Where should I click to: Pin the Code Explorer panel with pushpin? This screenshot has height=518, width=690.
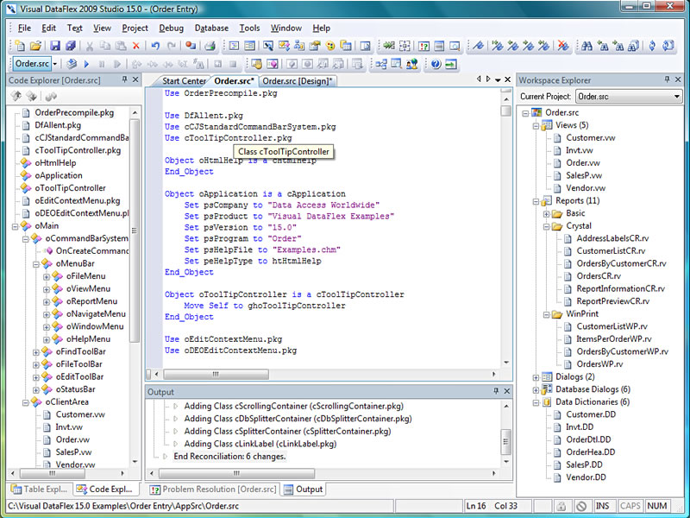point(123,80)
